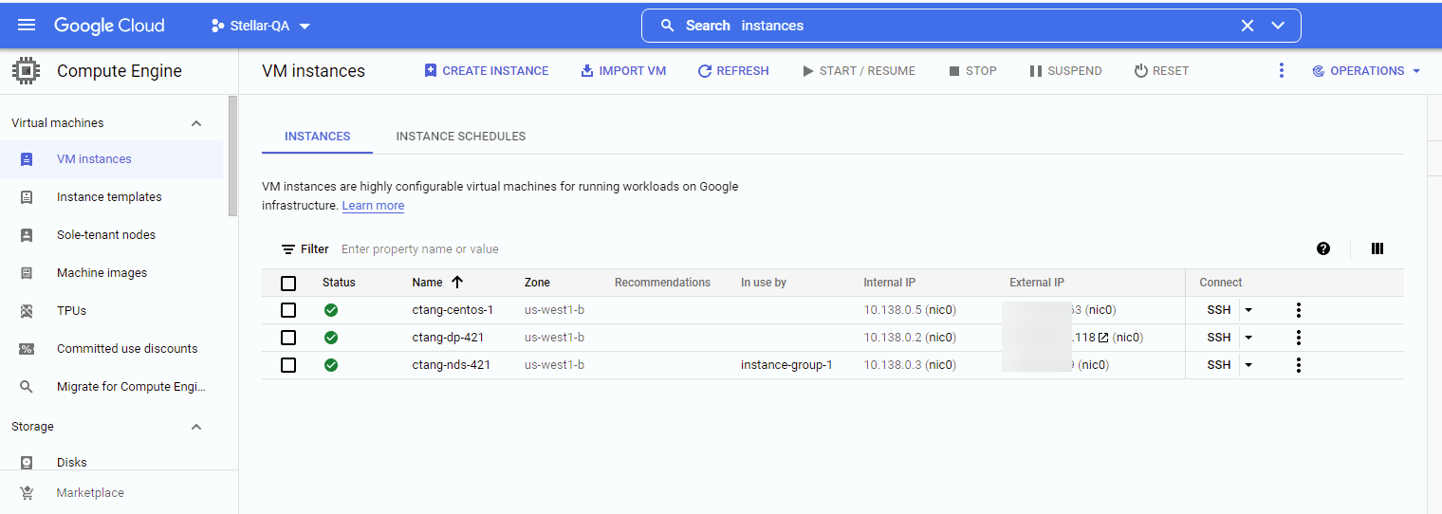The width and height of the screenshot is (1442, 514).
Task: Select the ctang-dp-421 instance checkbox
Action: (288, 338)
